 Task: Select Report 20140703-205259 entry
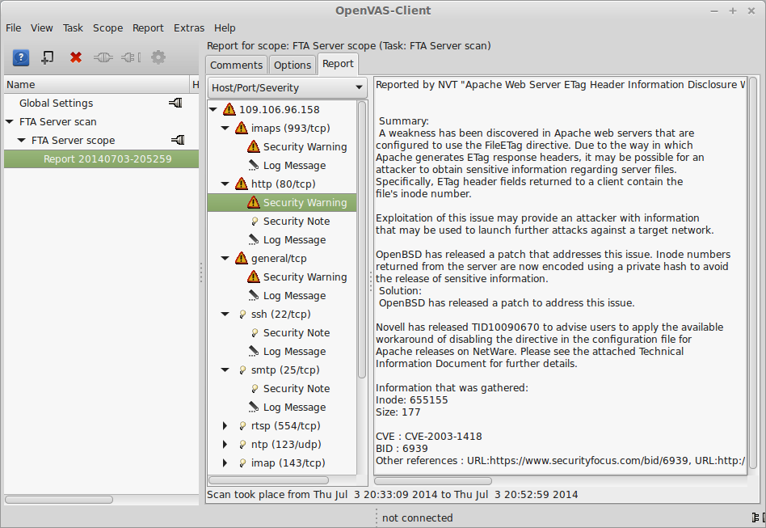101,159
